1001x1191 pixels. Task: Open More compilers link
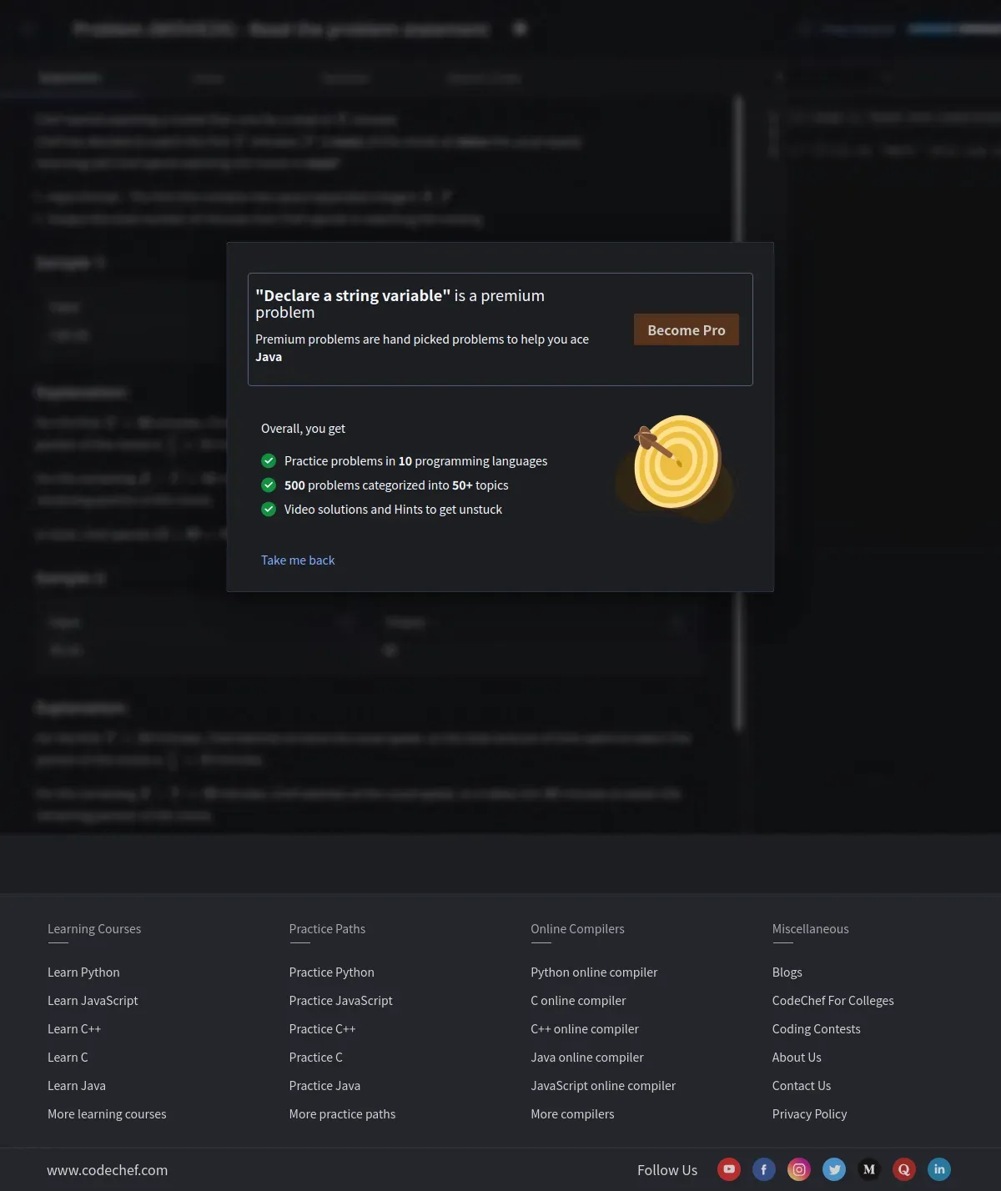[x=572, y=1113]
